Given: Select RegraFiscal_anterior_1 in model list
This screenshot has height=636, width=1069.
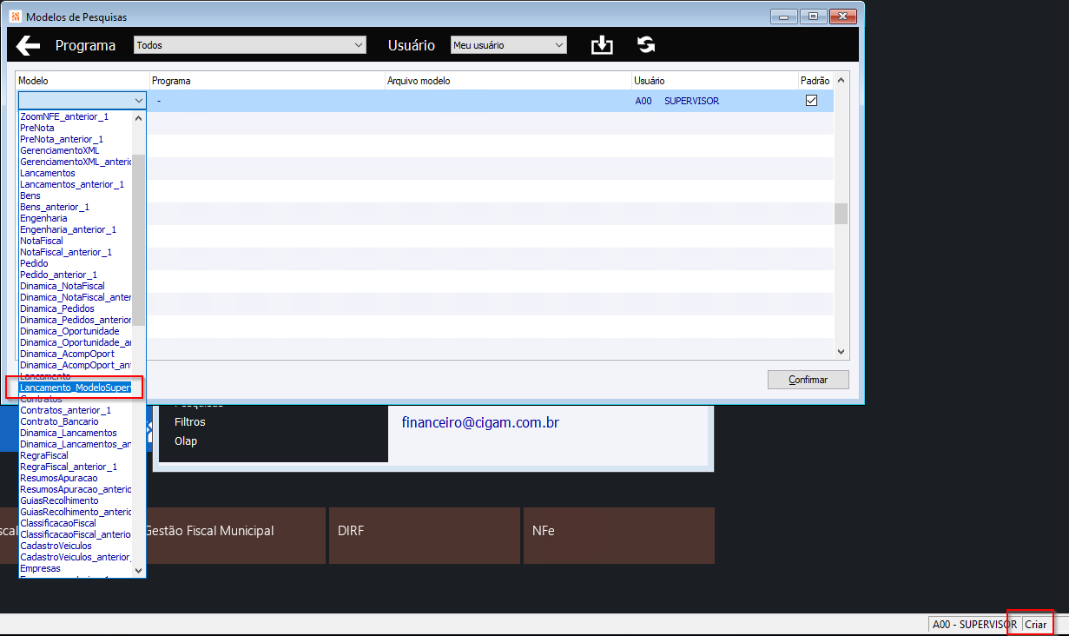Looking at the screenshot, I should (x=68, y=467).
